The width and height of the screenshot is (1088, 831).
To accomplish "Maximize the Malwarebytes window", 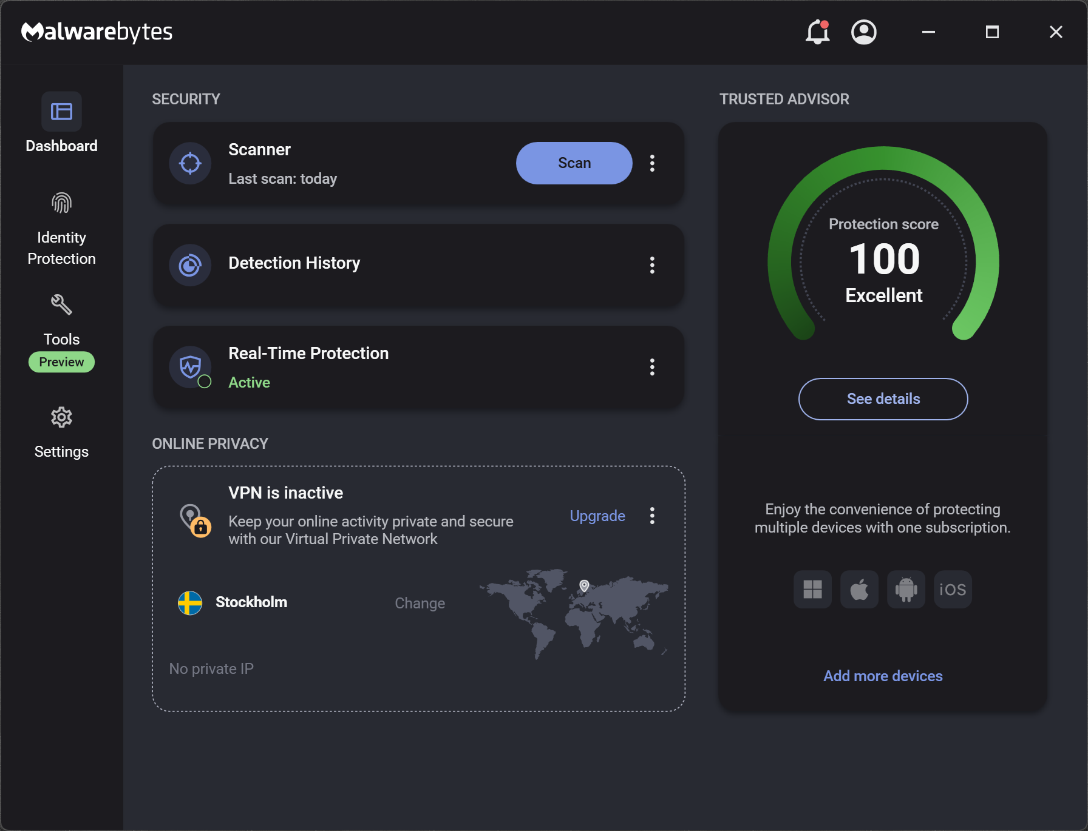I will (992, 32).
